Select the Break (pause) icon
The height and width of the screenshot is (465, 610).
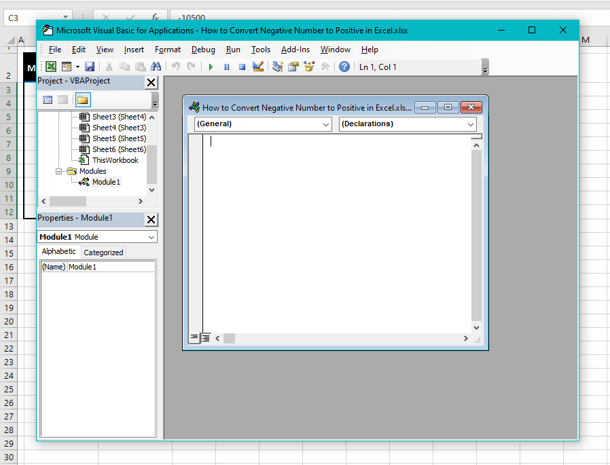[226, 67]
